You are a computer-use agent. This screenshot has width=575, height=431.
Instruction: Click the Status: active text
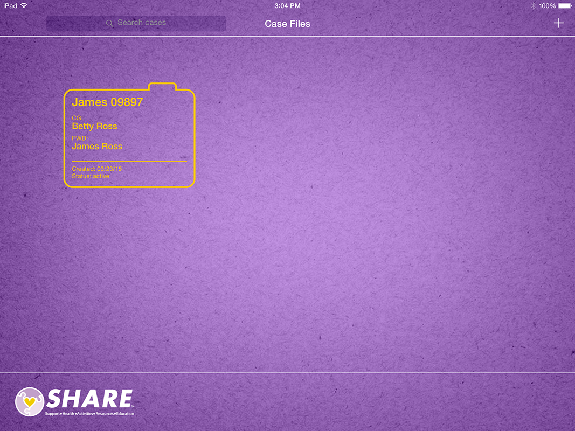[x=91, y=176]
